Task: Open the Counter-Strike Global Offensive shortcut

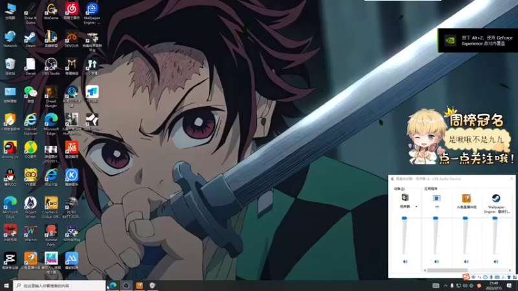Action: (51, 208)
